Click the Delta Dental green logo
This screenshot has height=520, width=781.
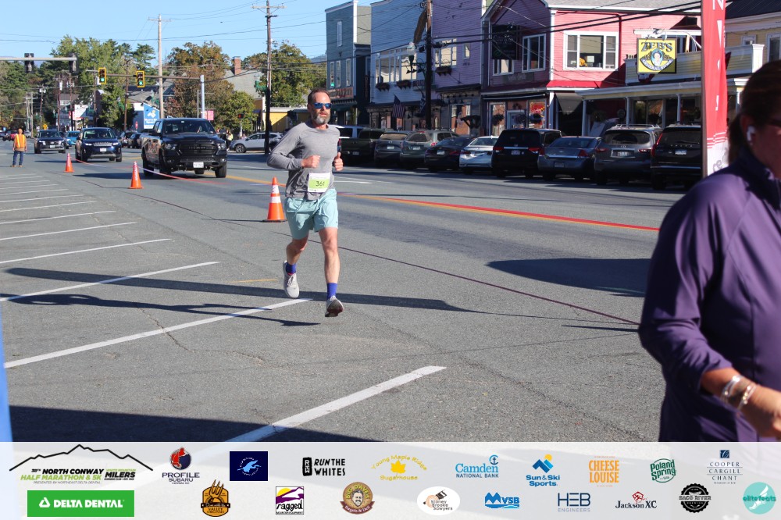click(x=80, y=504)
